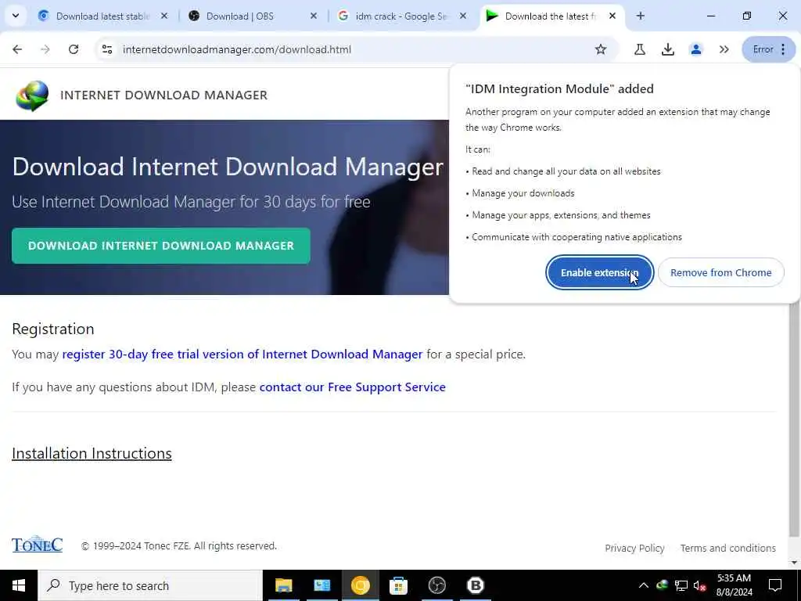Screen dimensions: 801x601
Task: Open the Chrome Error menu button
Action: [769, 49]
